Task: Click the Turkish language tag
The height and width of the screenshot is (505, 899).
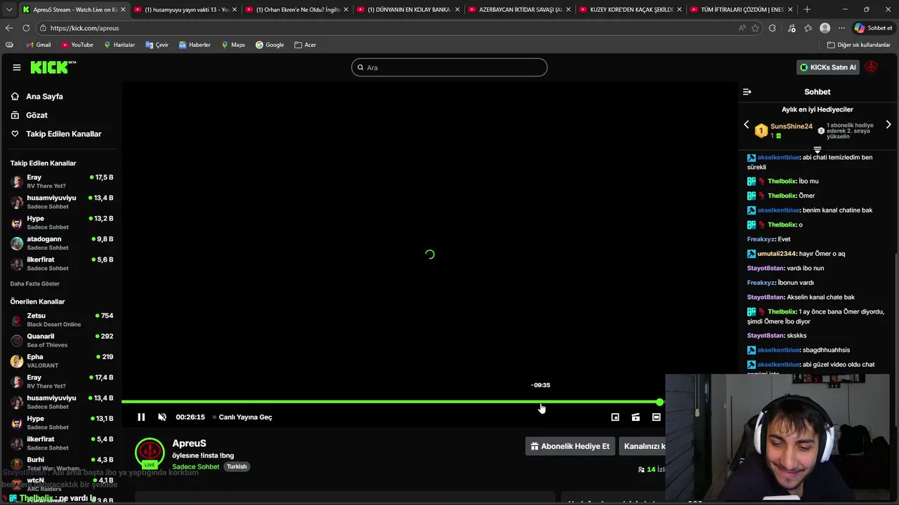Action: 237,466
